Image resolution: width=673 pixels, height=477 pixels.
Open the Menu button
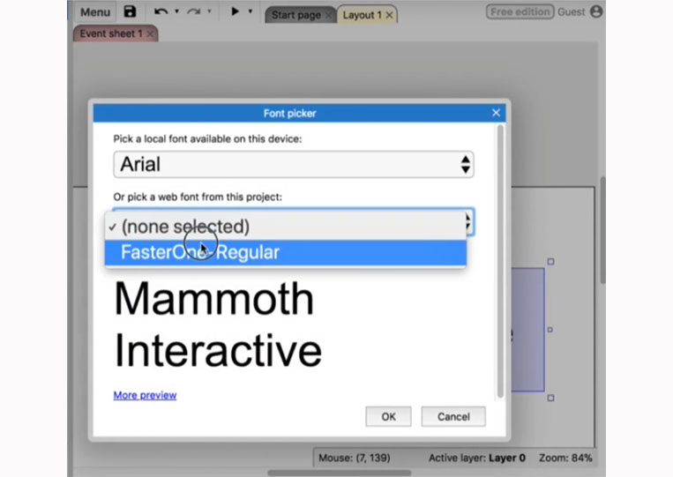(95, 12)
